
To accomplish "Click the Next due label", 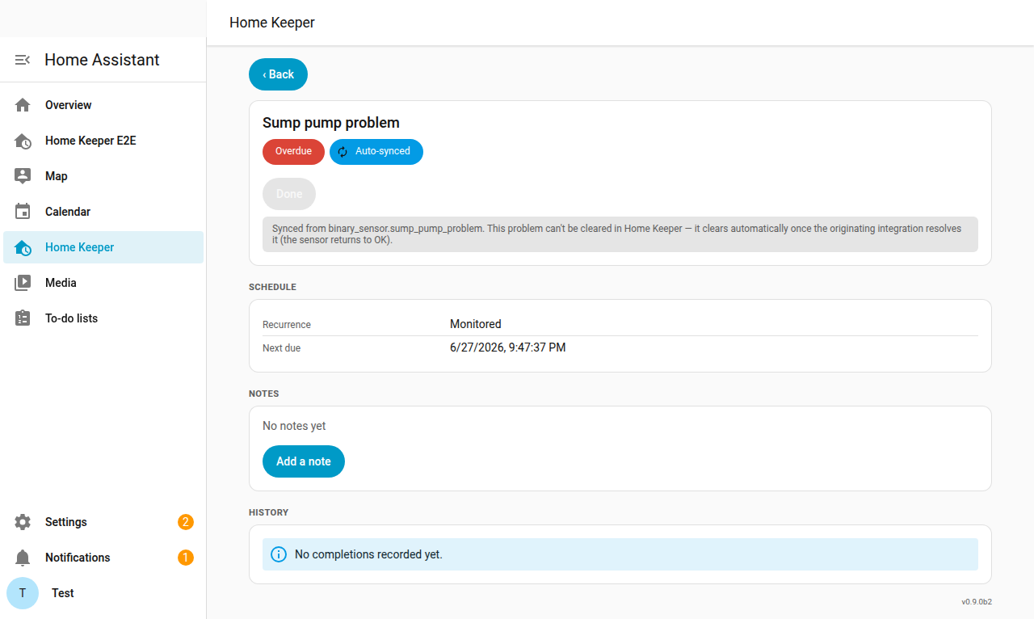I will [281, 348].
